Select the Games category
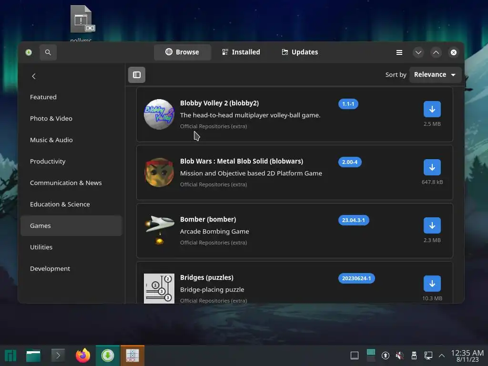This screenshot has width=488, height=366. [x=71, y=225]
